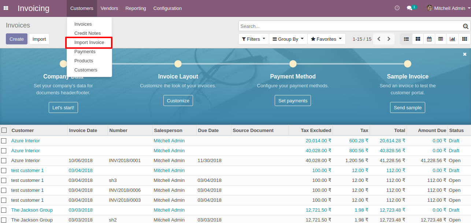Click the Import button

[x=39, y=39]
